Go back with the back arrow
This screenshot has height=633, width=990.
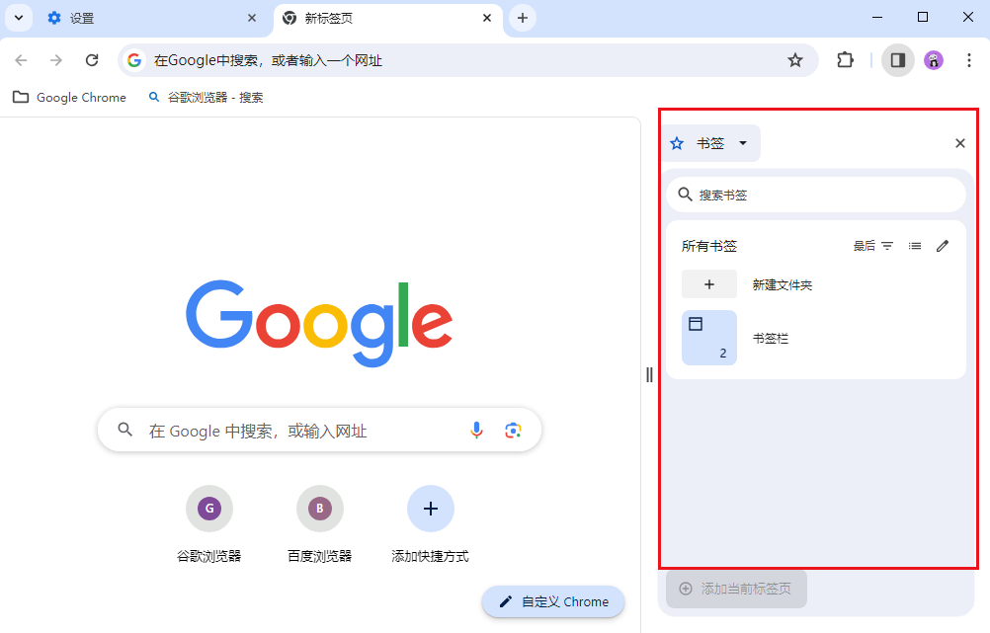(21, 60)
